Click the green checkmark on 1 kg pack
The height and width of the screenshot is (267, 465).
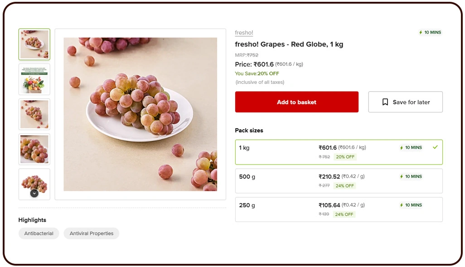click(x=435, y=147)
